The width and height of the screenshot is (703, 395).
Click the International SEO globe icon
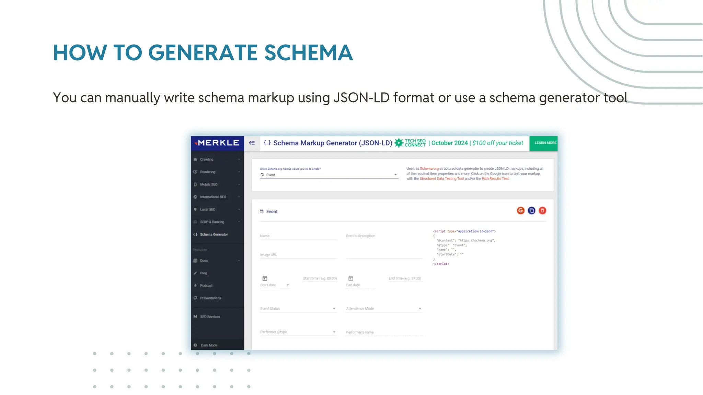point(195,197)
